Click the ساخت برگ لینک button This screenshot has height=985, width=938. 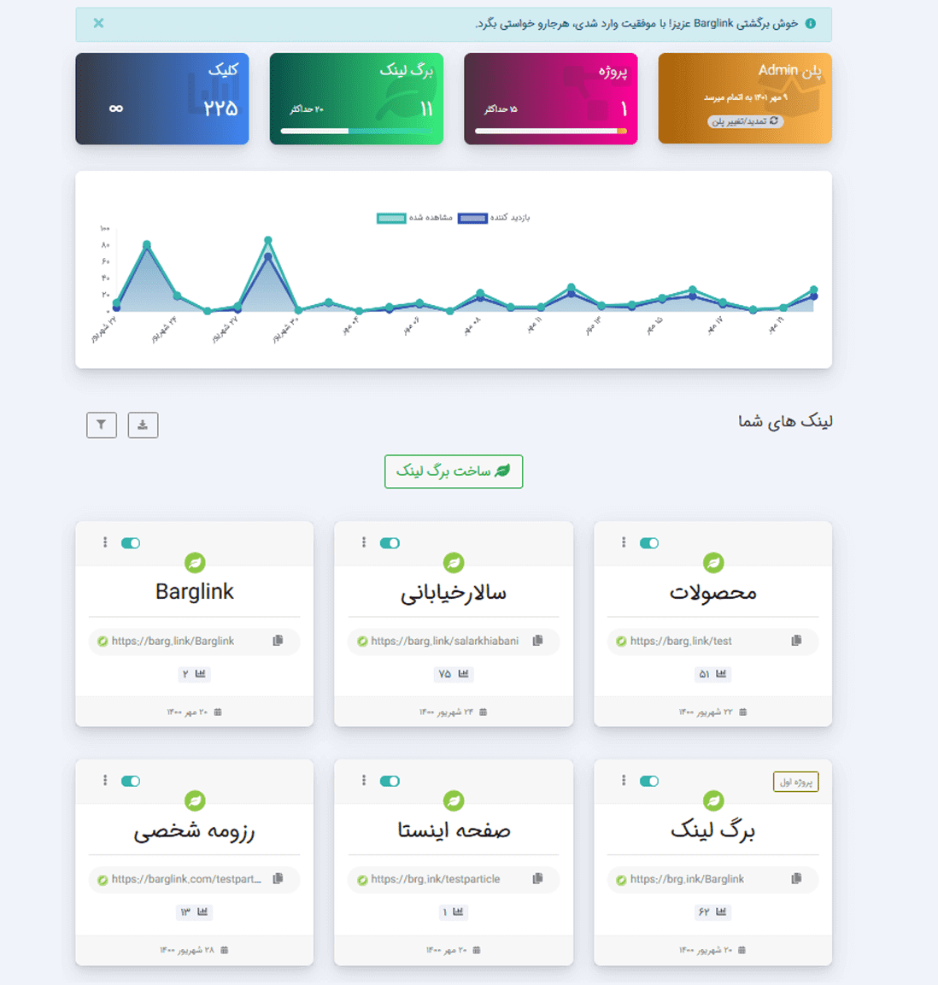(x=454, y=472)
